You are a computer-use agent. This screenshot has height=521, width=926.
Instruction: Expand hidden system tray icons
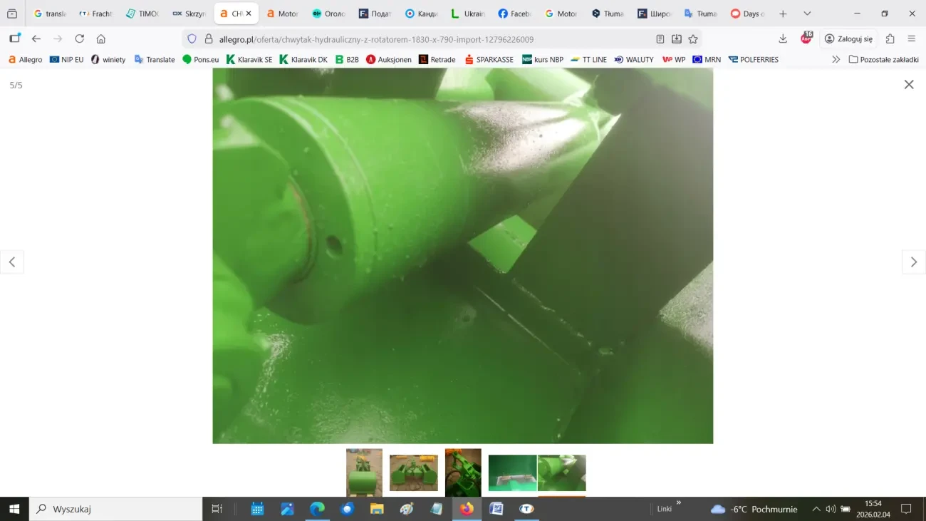pyautogui.click(x=816, y=509)
